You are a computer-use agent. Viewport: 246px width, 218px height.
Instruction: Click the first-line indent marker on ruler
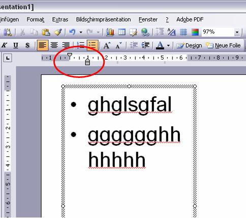[70, 56]
